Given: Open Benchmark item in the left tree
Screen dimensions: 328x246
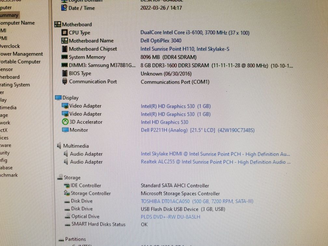Looking at the screenshot, I should (x=9, y=175).
